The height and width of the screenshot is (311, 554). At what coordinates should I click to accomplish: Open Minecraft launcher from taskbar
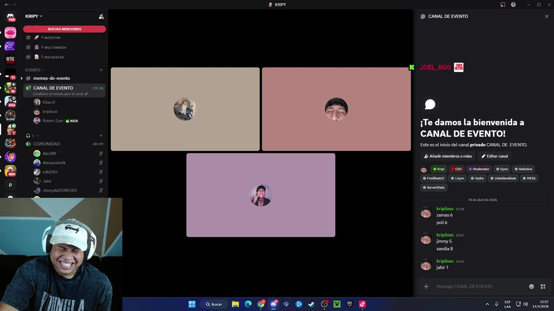[x=337, y=304]
